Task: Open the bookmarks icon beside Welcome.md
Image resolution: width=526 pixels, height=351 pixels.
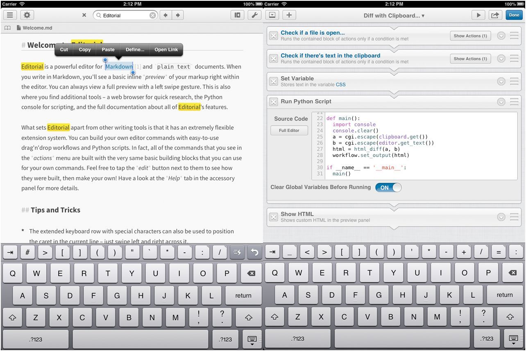Action: click(x=7, y=28)
